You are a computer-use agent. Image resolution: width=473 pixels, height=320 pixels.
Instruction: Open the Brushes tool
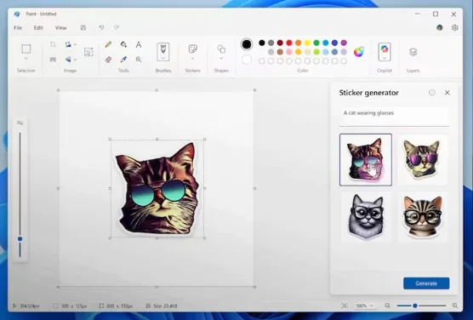point(163,49)
